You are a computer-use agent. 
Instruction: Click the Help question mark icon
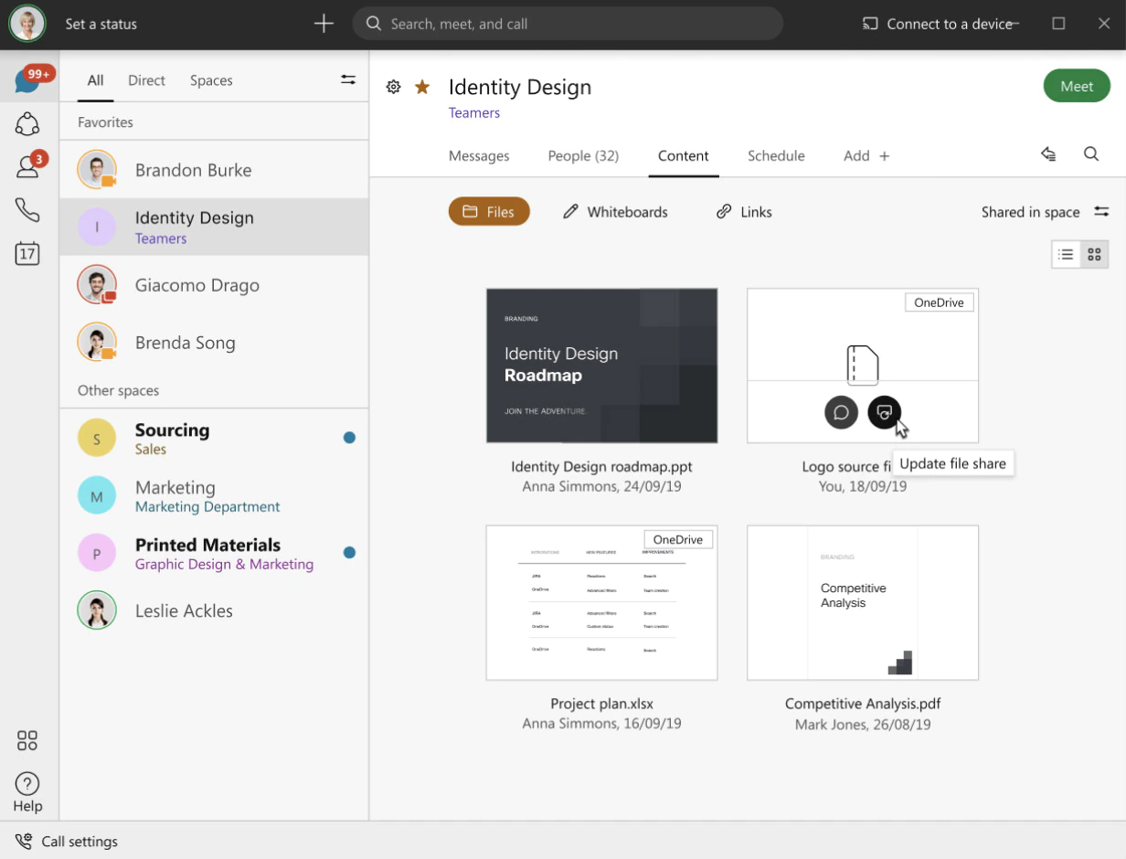point(27,784)
